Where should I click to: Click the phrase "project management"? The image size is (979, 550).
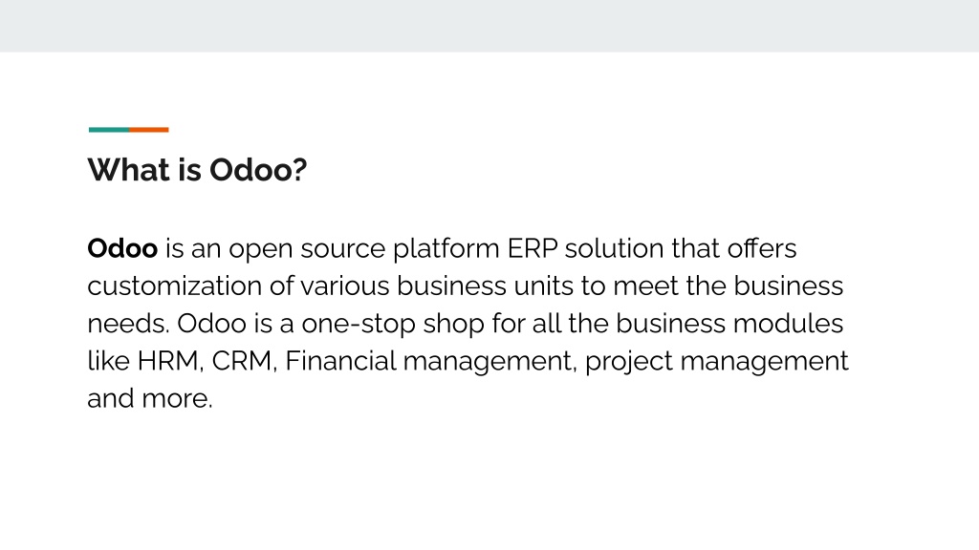717,362
